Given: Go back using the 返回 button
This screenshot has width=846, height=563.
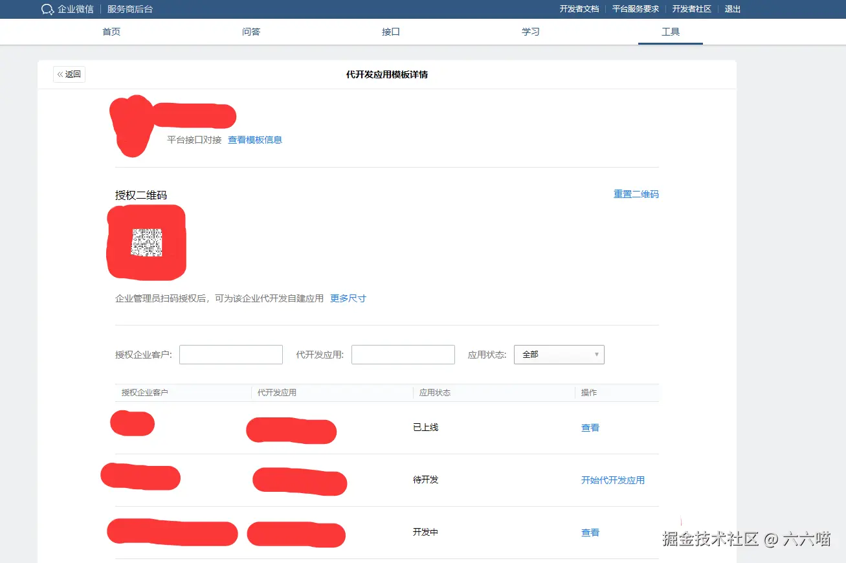Looking at the screenshot, I should [x=69, y=74].
